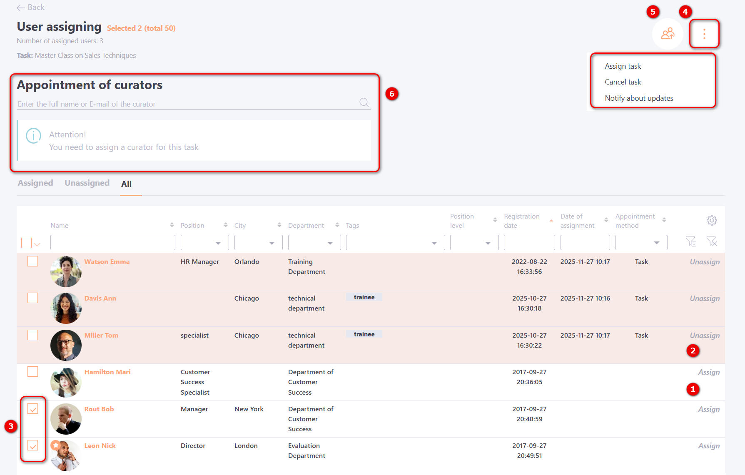Click the assign users group icon

click(x=668, y=34)
